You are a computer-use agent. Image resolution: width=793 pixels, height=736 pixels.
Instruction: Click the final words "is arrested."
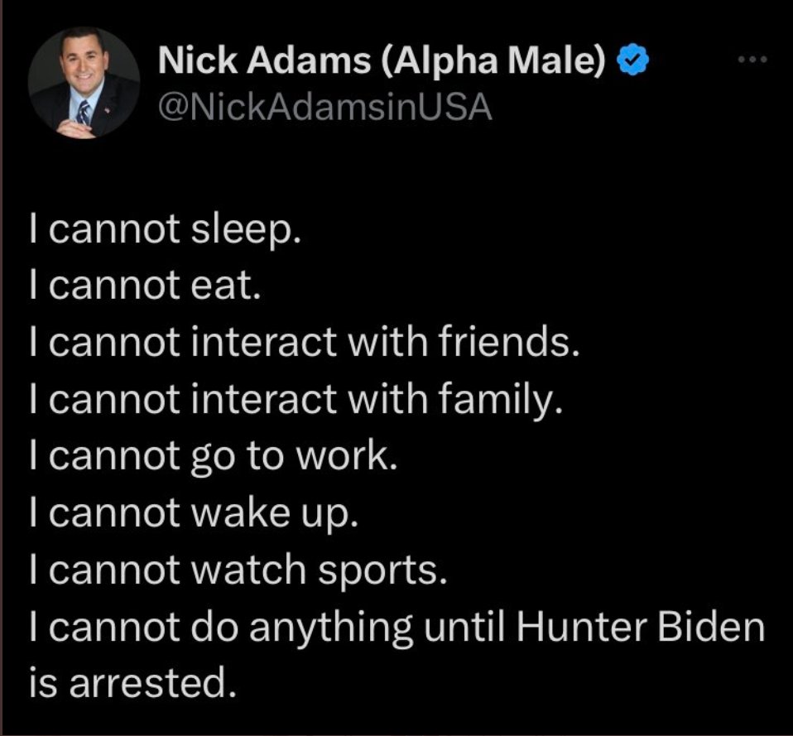[x=132, y=684]
